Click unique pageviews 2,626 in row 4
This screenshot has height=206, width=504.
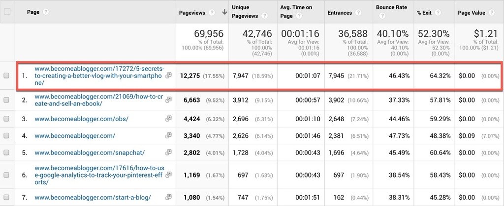click(240, 136)
